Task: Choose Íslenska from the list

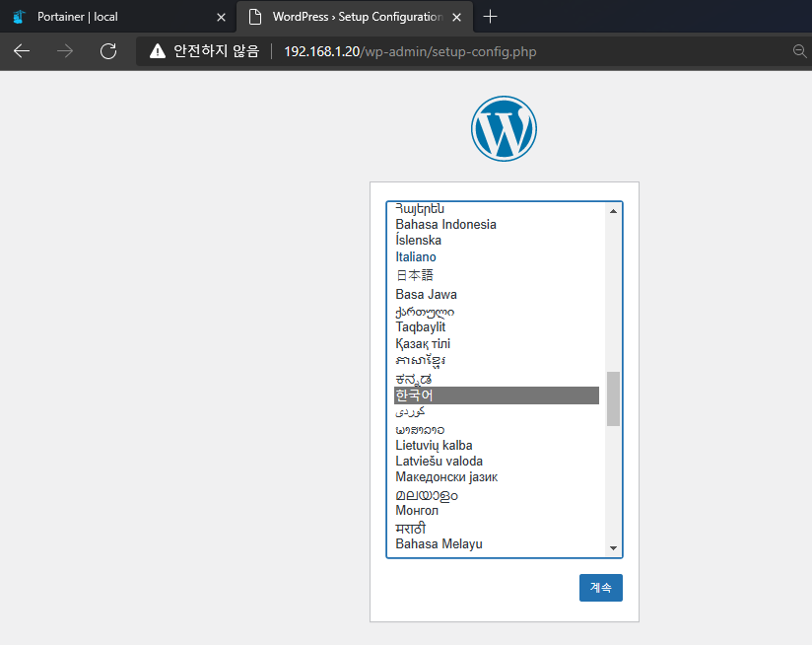Action: click(497, 241)
